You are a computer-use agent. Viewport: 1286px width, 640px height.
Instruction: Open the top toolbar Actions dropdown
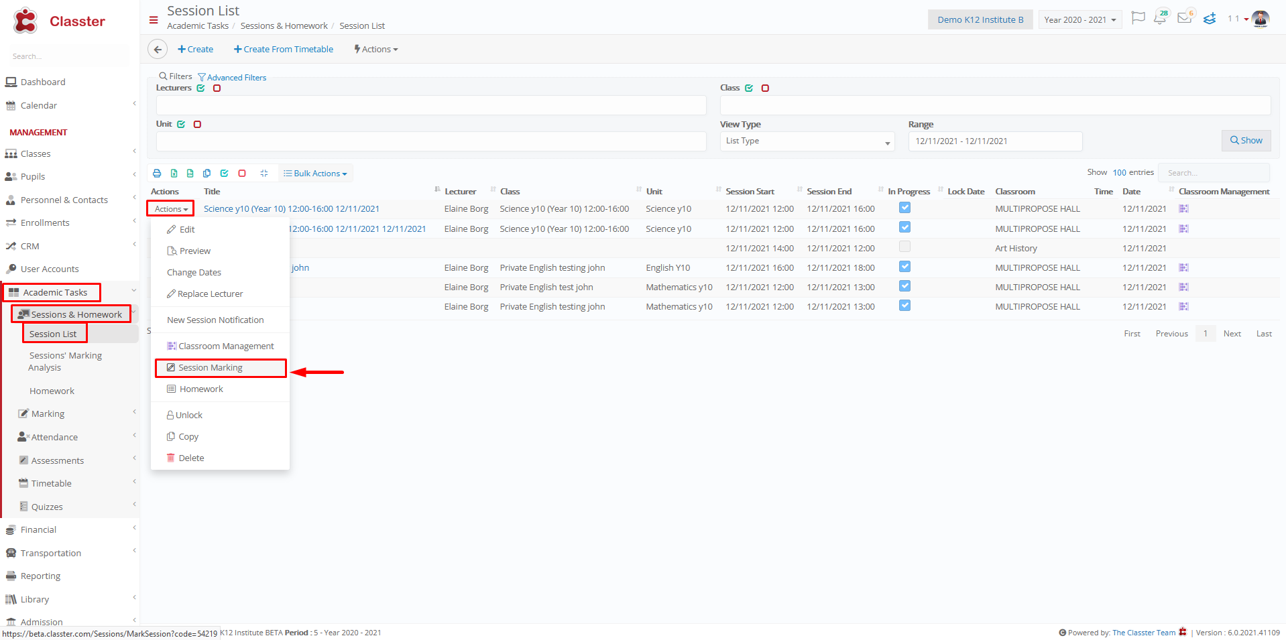click(376, 50)
